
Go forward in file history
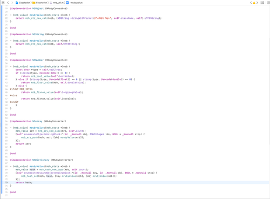(x=12, y=3)
